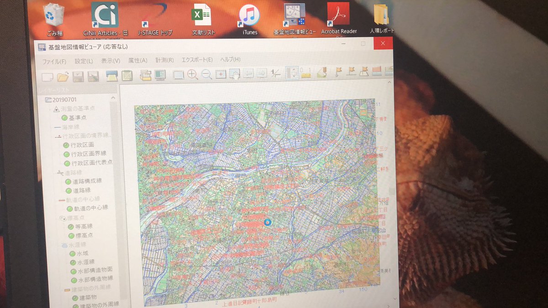Viewport: 548px width, 308px height.
Task: Open the ファイル(F) menu
Action: tap(54, 61)
